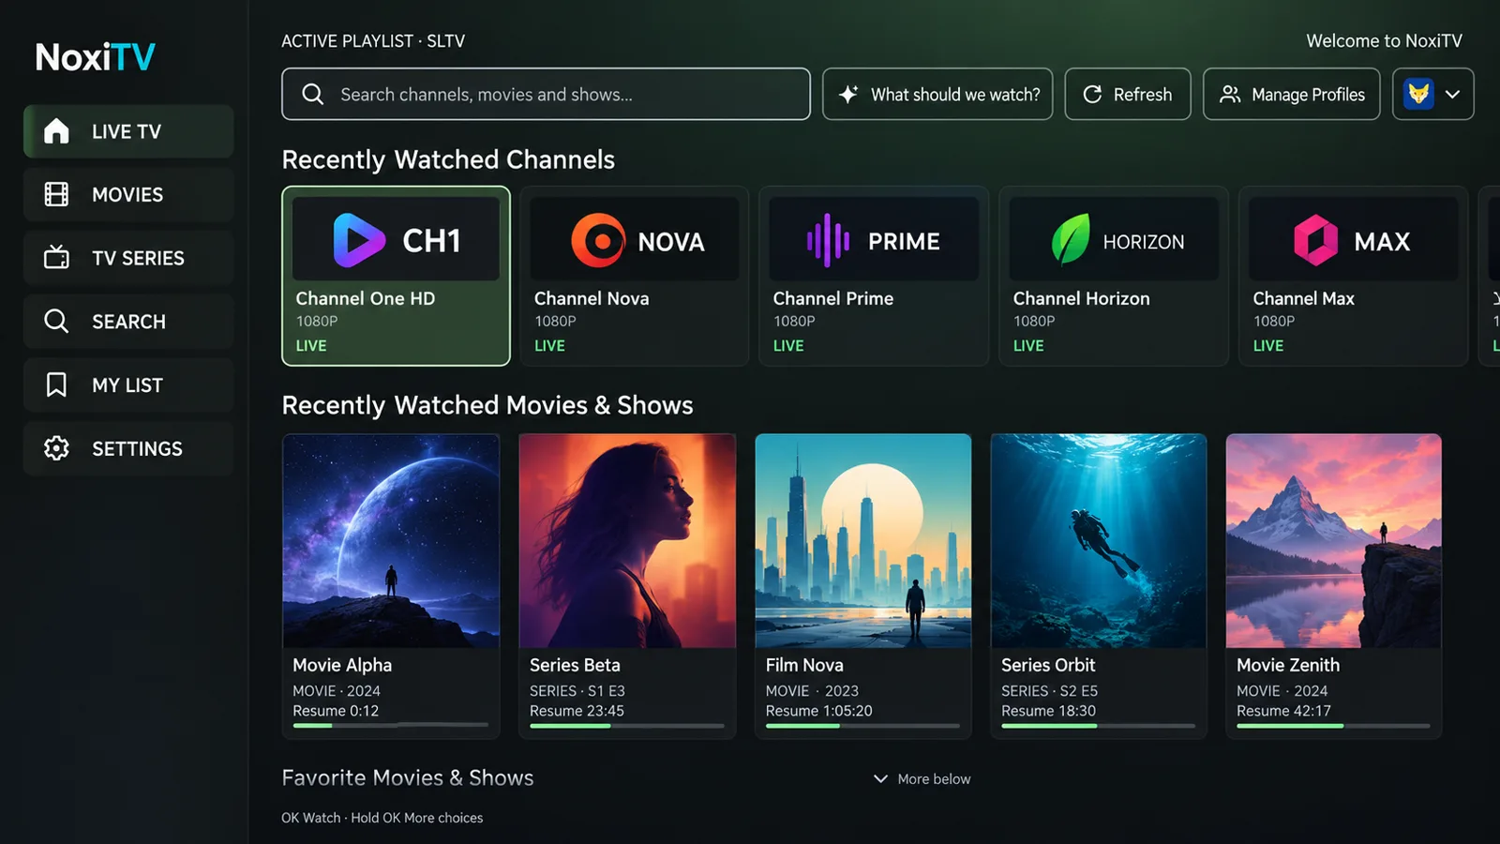Click the PRIME purple waveform logo
Viewport: 1500px width, 844px height.
click(828, 241)
